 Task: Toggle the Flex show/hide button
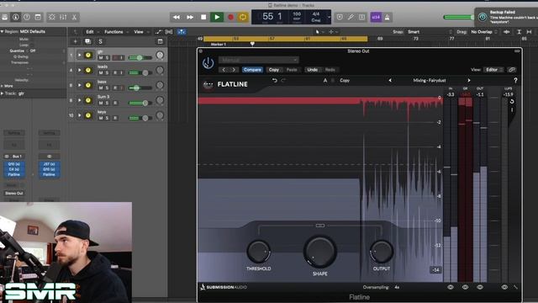click(169, 32)
